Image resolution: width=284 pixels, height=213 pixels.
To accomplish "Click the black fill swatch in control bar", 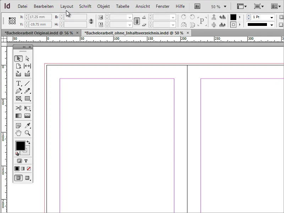I will pos(233,17).
